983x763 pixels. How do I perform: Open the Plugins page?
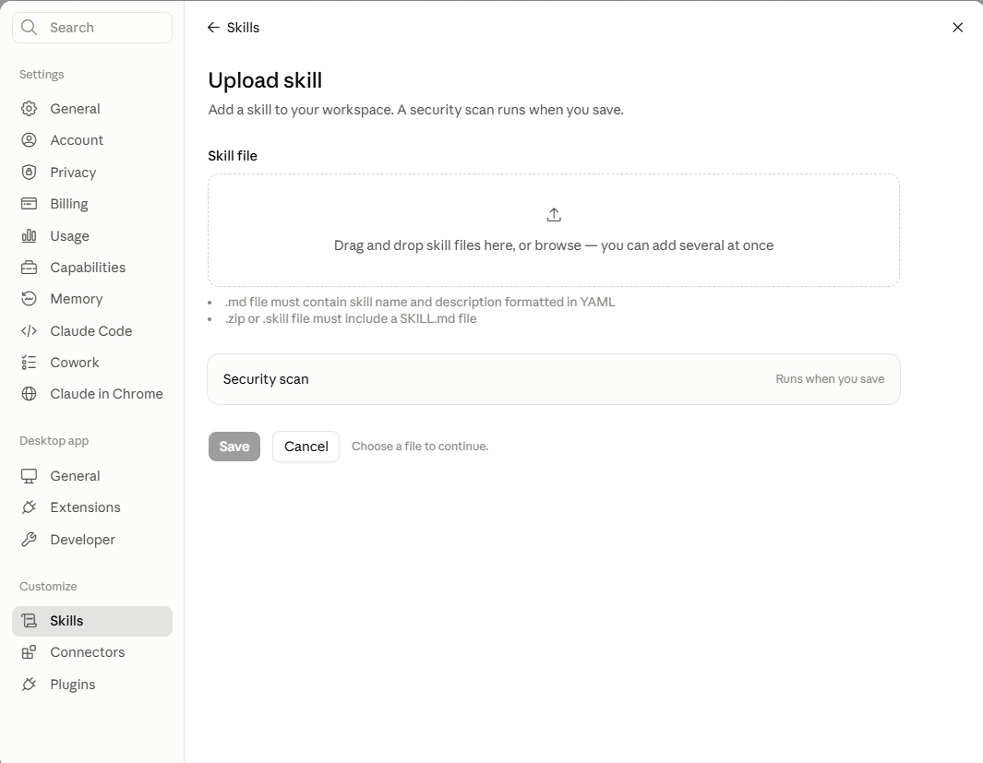click(92, 684)
